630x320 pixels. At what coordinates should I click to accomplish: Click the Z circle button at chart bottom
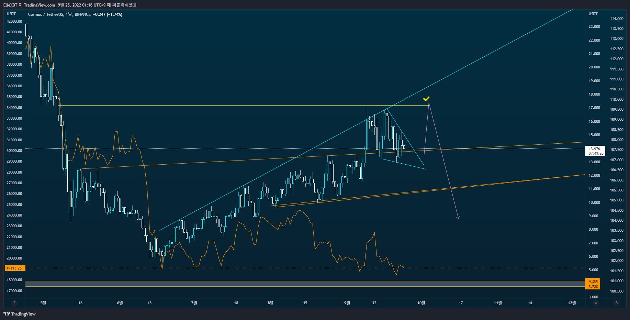pos(14,303)
